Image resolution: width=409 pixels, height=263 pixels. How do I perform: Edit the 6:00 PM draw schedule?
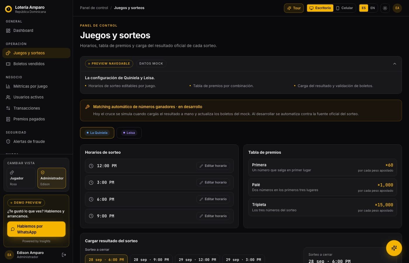coord(213,199)
